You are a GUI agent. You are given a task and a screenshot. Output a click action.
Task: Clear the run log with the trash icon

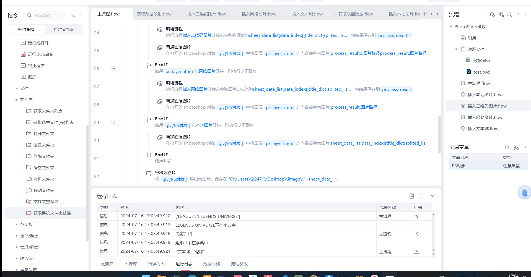(x=421, y=196)
